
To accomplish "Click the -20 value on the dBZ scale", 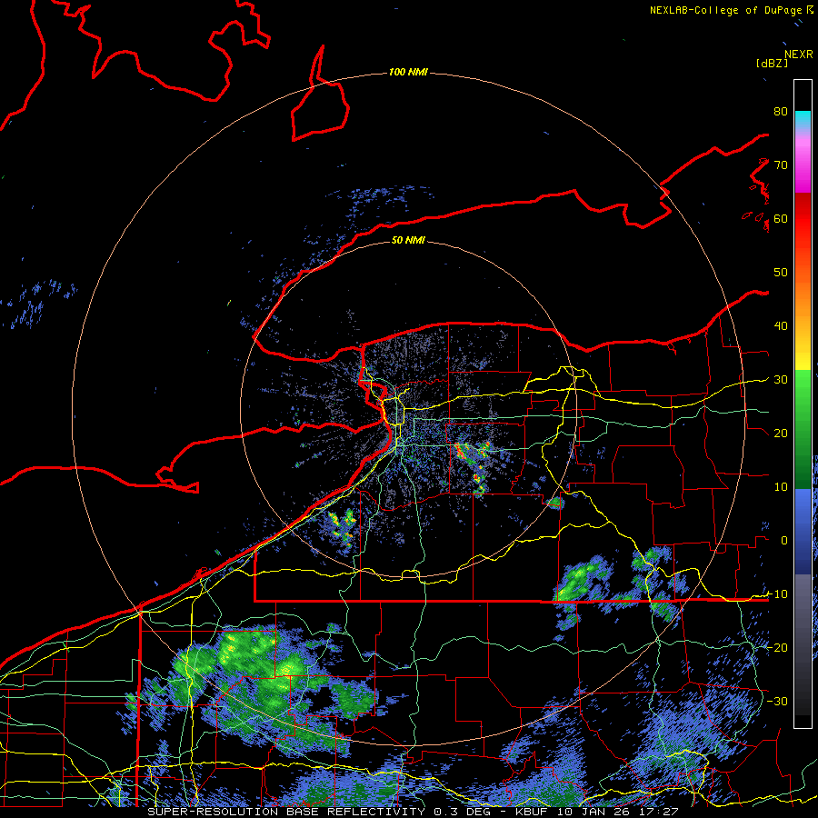I will 777,647.
